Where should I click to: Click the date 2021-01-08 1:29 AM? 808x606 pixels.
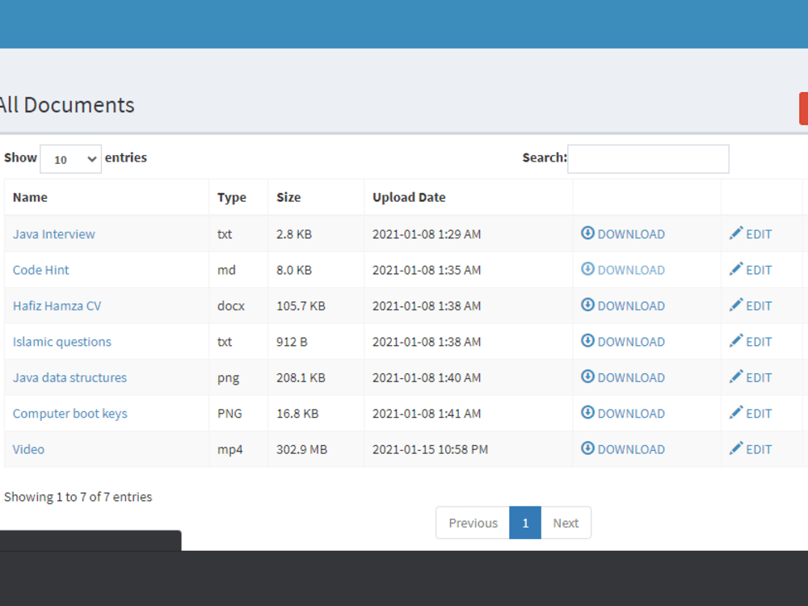point(427,234)
